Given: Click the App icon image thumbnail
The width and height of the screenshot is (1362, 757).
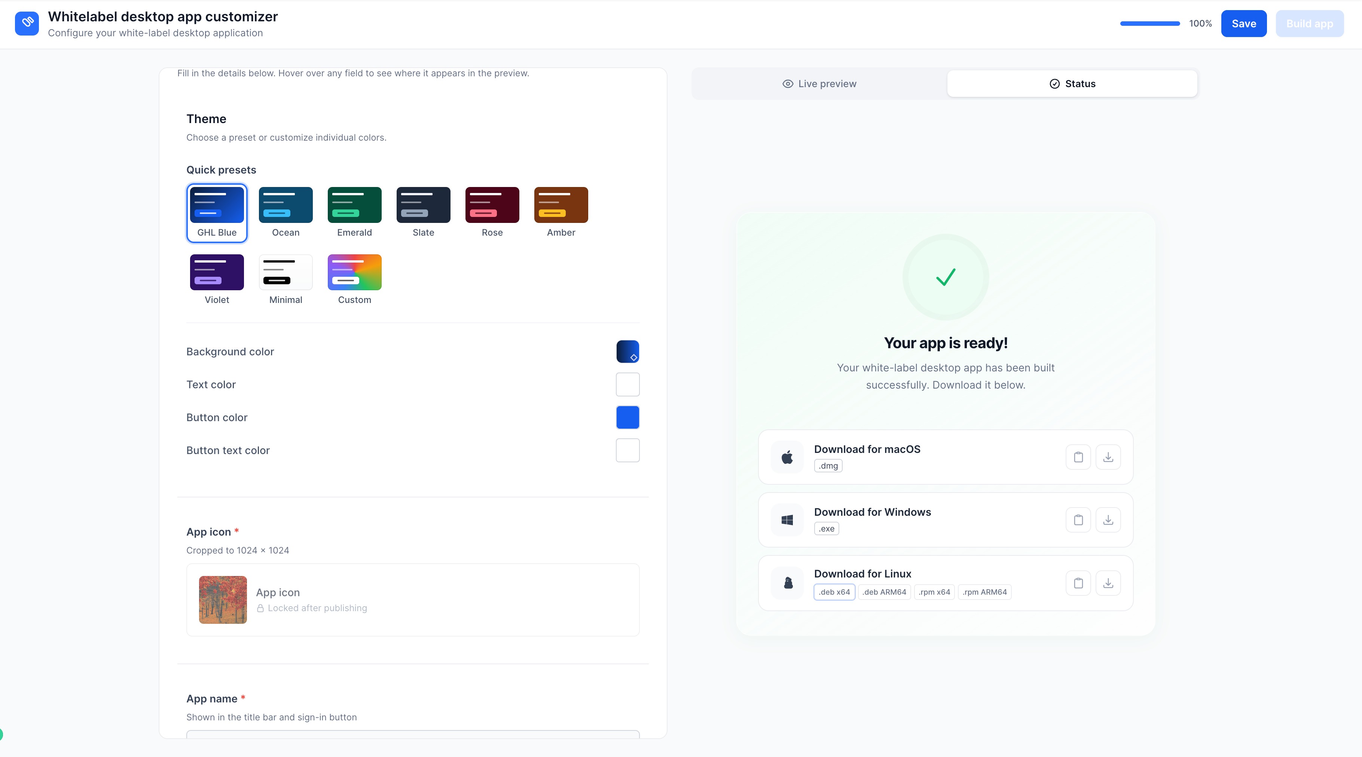Looking at the screenshot, I should [x=223, y=600].
